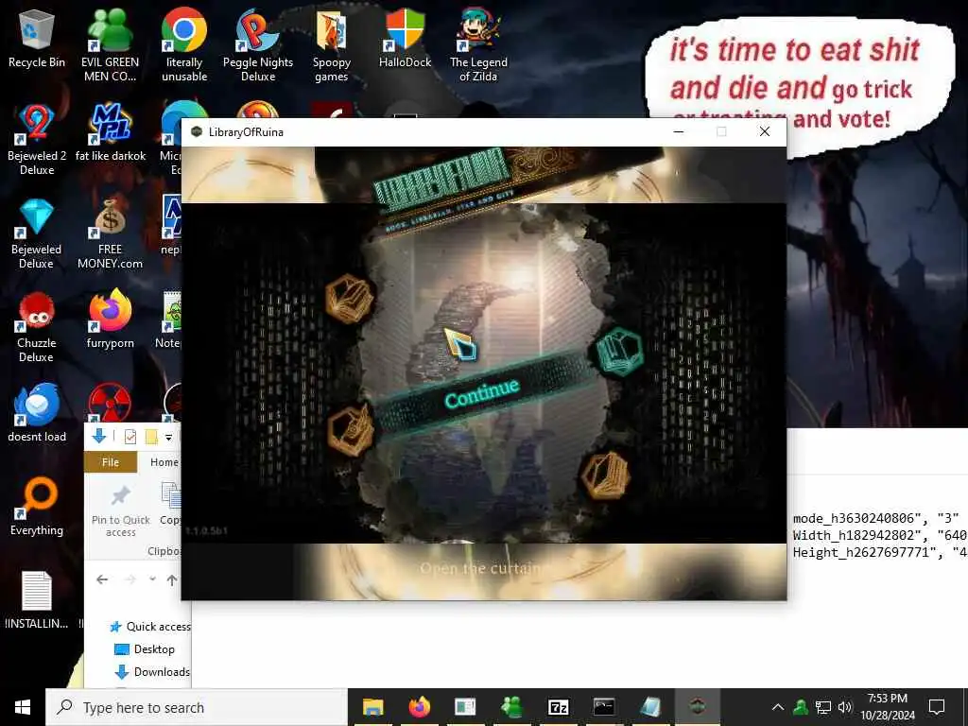The height and width of the screenshot is (726, 968).
Task: Open the Spoopy games folder
Action: pos(332,46)
